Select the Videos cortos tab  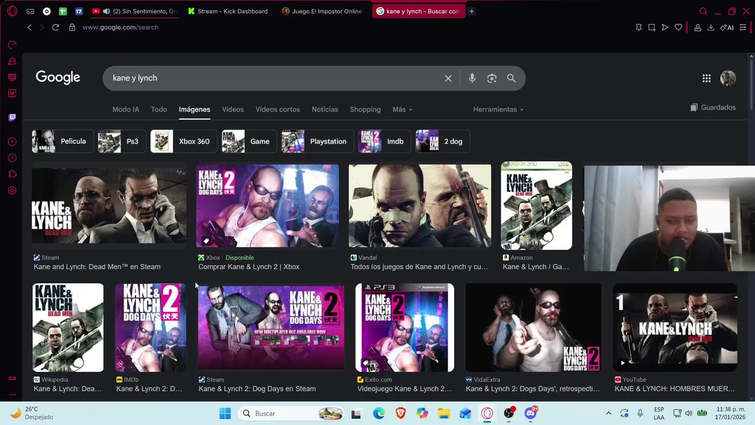point(277,109)
